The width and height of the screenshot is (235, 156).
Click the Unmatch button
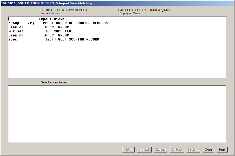pyautogui.click(x=144, y=150)
